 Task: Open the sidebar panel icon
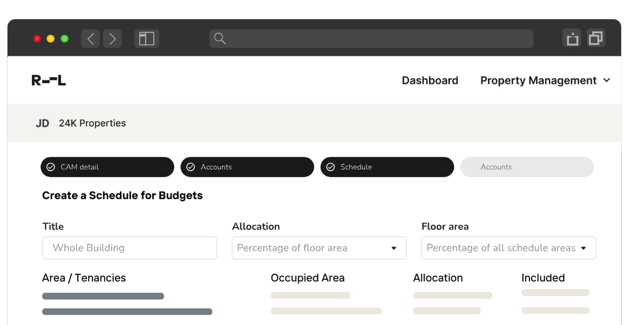coord(146,38)
